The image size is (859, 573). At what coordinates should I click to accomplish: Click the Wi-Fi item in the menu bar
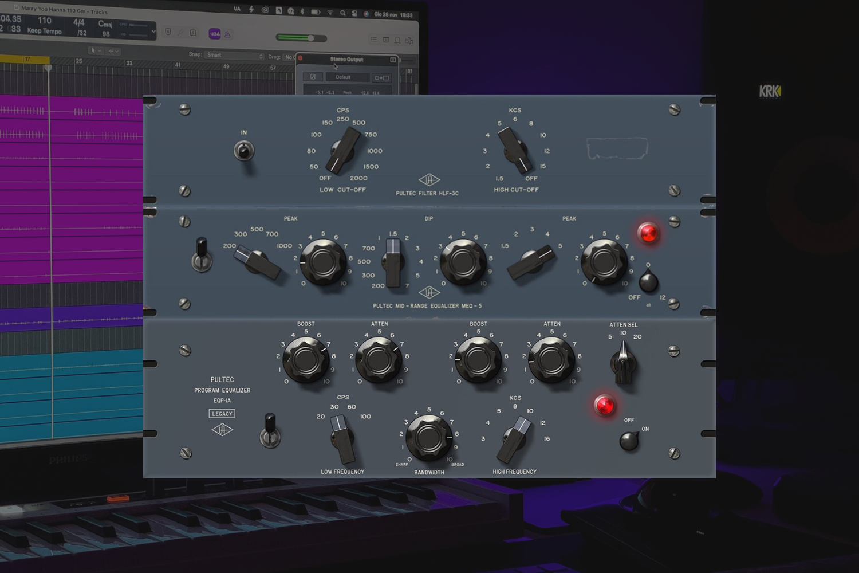coord(330,12)
